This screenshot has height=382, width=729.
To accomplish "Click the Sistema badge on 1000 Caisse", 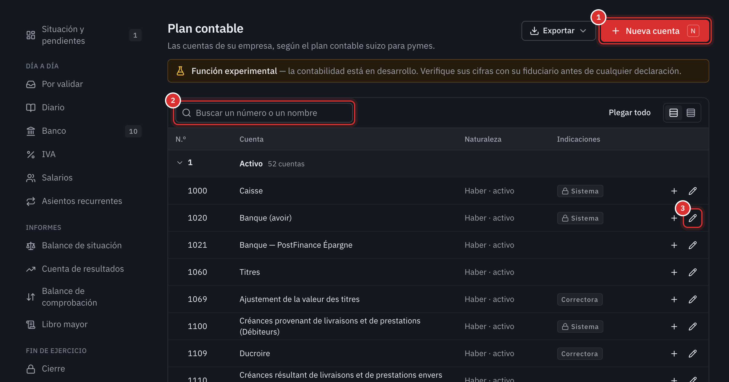I will point(580,191).
